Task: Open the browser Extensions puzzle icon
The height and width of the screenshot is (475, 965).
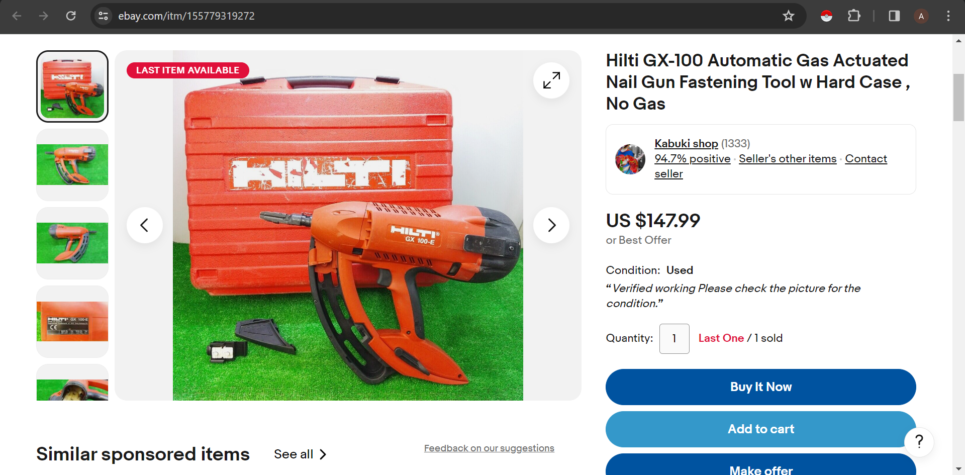Action: pyautogui.click(x=854, y=16)
